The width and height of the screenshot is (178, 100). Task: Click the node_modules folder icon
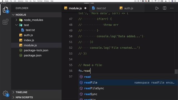coord(21,20)
